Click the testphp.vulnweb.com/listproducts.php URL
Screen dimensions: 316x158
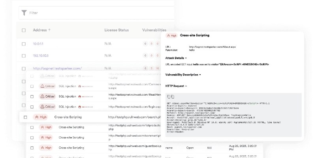pyautogui.click(x=135, y=127)
